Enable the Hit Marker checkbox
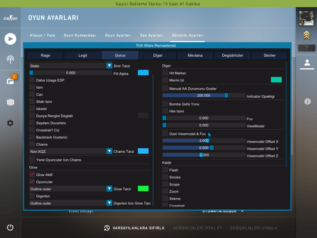Image resolution: width=317 pixels, height=238 pixels. point(165,73)
